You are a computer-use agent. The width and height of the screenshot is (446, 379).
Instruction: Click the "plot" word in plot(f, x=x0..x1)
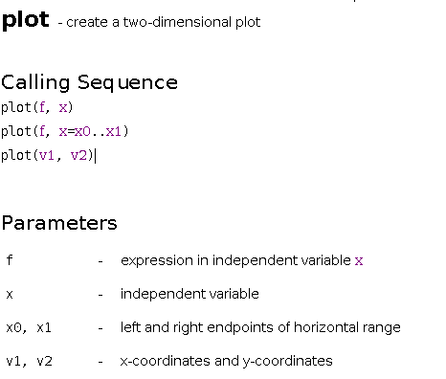click(16, 132)
